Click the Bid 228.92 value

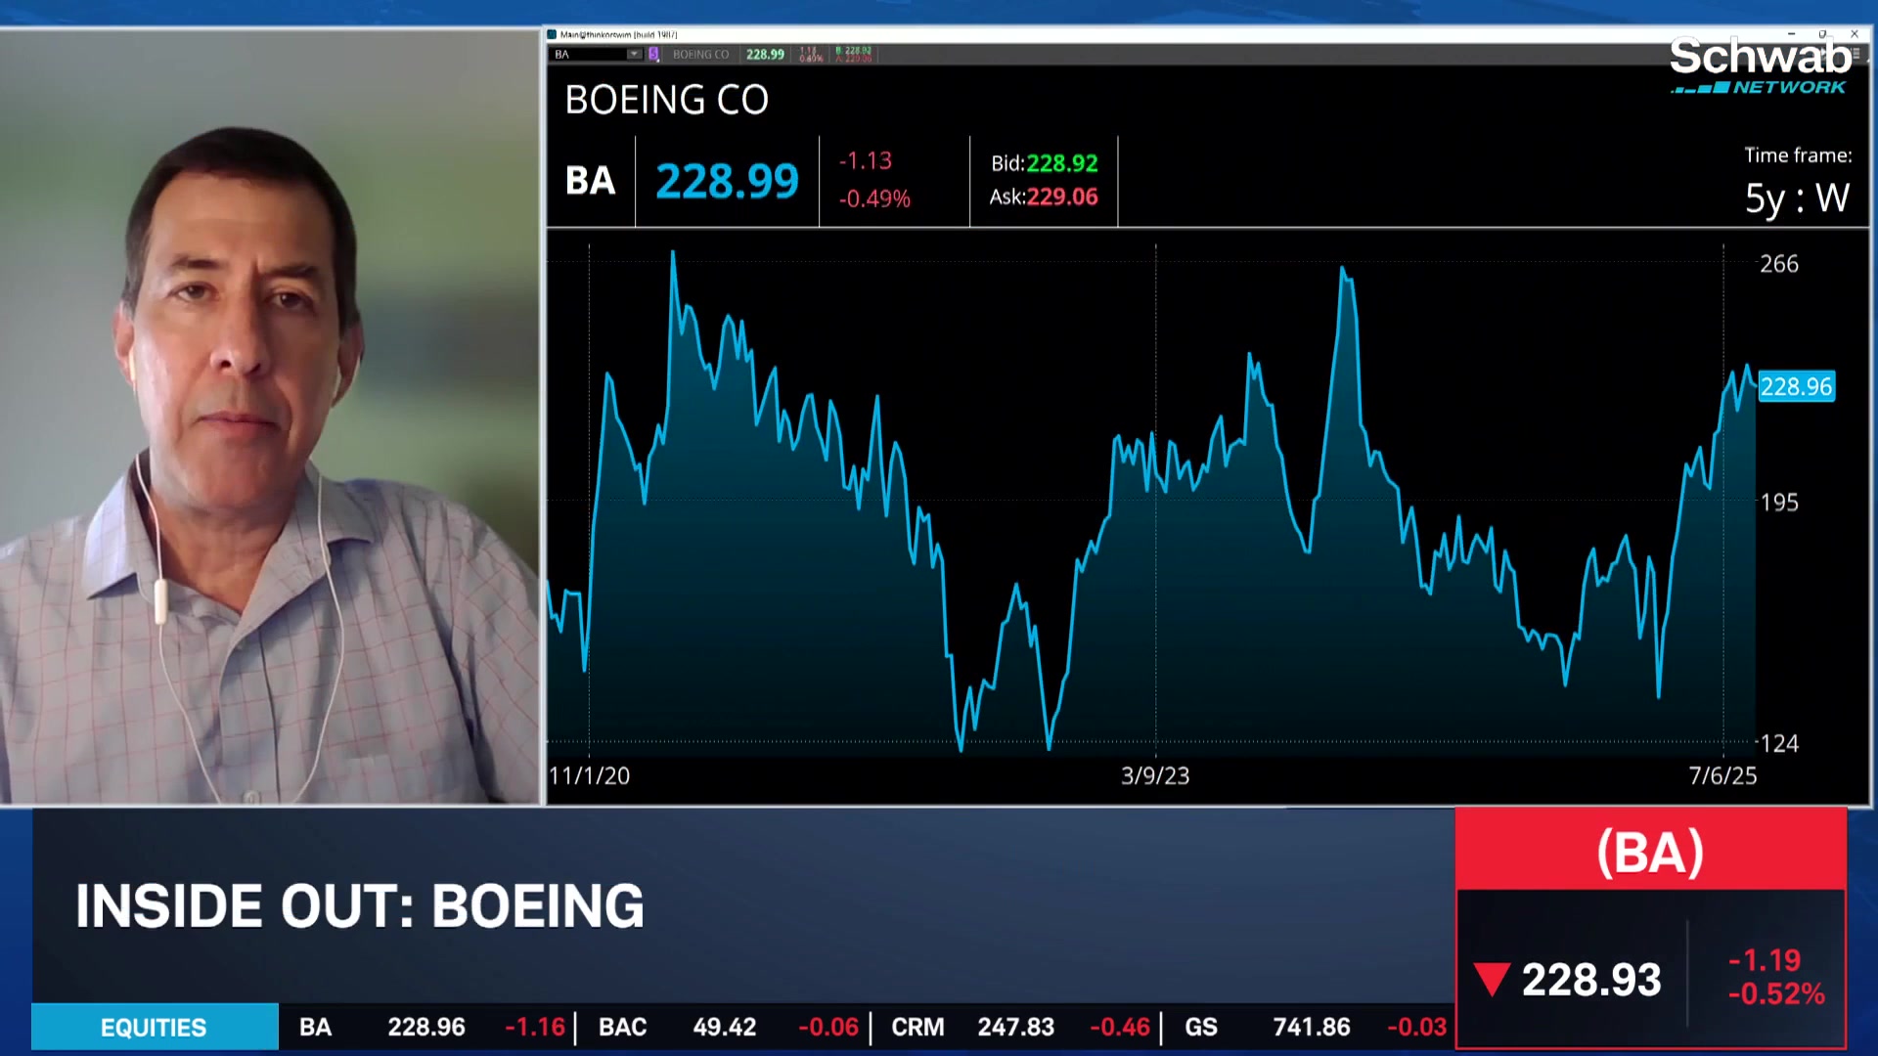coord(1061,163)
